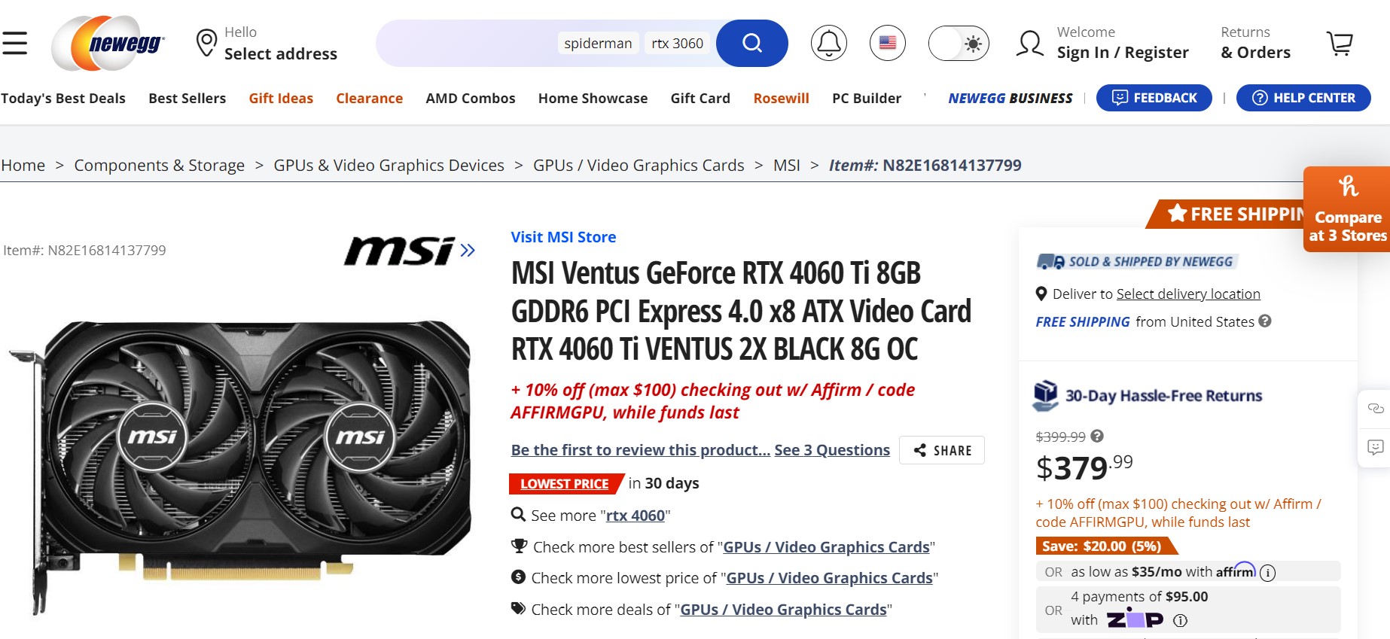Click the SHARE button
The image size is (1390, 639).
[942, 450]
